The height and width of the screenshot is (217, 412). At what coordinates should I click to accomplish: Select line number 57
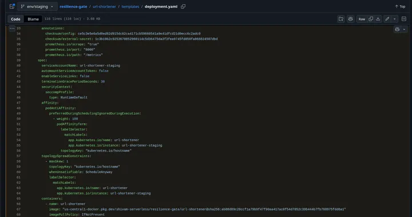18,156
